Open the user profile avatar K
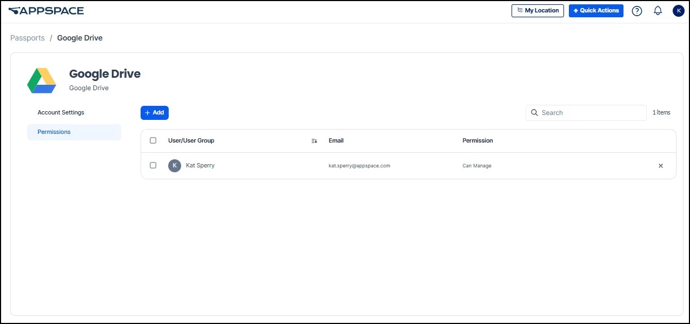Image resolution: width=690 pixels, height=324 pixels. (679, 11)
